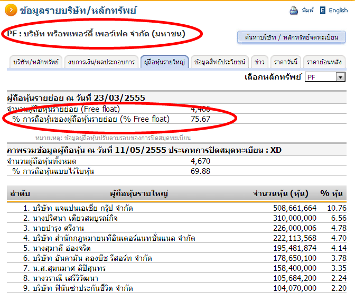The image size is (355, 293).
Task: Click label % การถือหุ้นแบบไร้ใบหุ้น
Action: [53, 171]
